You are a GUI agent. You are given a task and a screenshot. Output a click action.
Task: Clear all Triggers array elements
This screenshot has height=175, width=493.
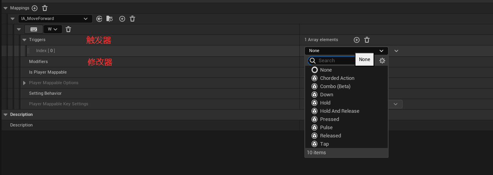pyautogui.click(x=367, y=40)
